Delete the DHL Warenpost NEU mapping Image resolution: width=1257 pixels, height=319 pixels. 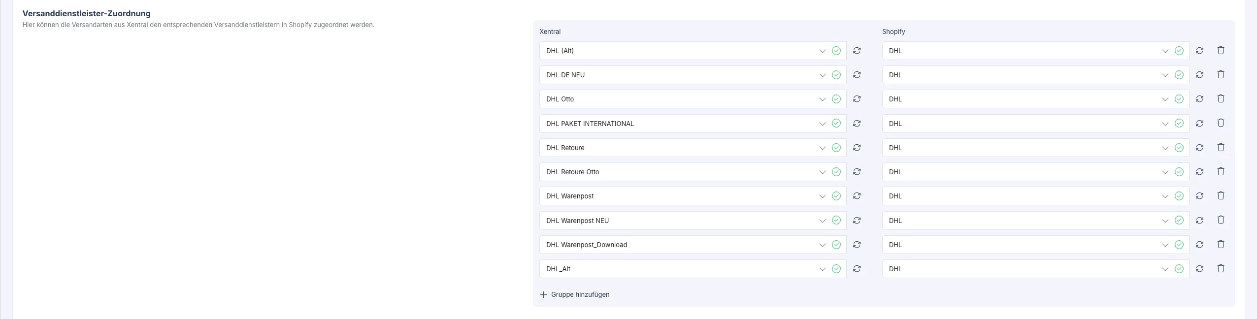1221,220
